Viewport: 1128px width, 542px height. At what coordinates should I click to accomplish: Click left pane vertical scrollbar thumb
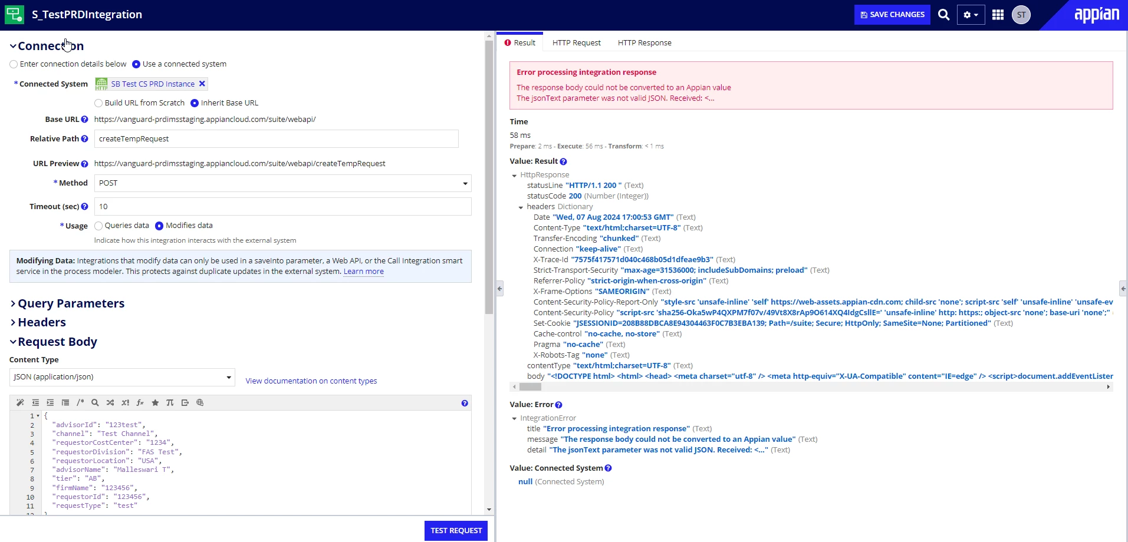click(x=489, y=177)
